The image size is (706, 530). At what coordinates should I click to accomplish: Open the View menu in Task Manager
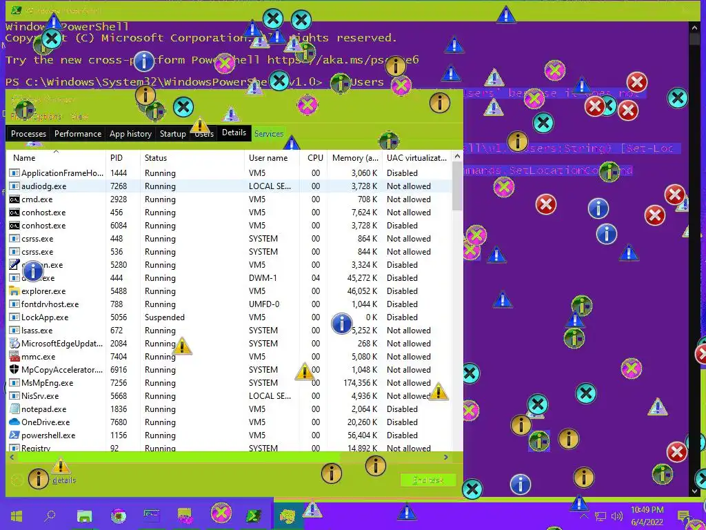coord(80,117)
